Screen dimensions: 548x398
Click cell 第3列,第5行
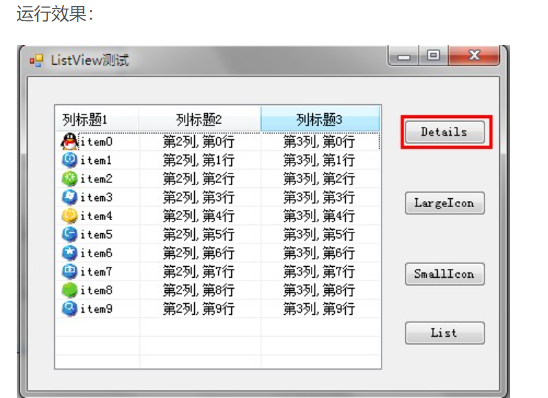coord(319,234)
